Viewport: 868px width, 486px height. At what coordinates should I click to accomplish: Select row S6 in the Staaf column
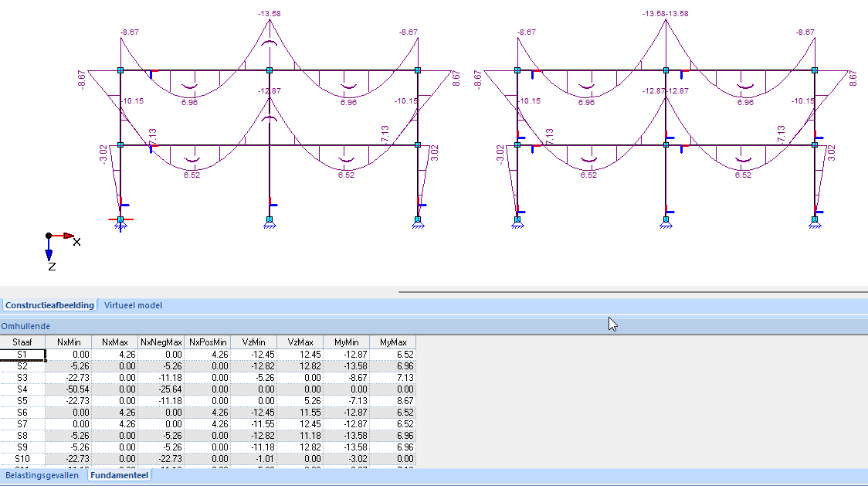pos(22,413)
